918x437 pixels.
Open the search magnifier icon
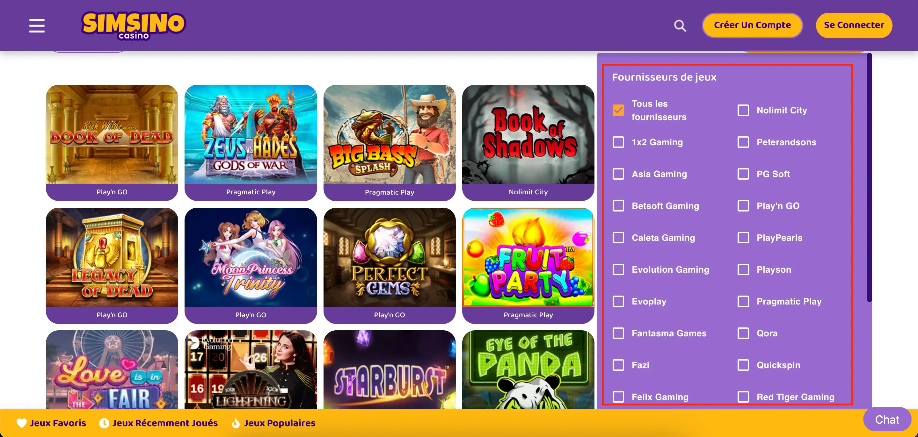coord(680,26)
